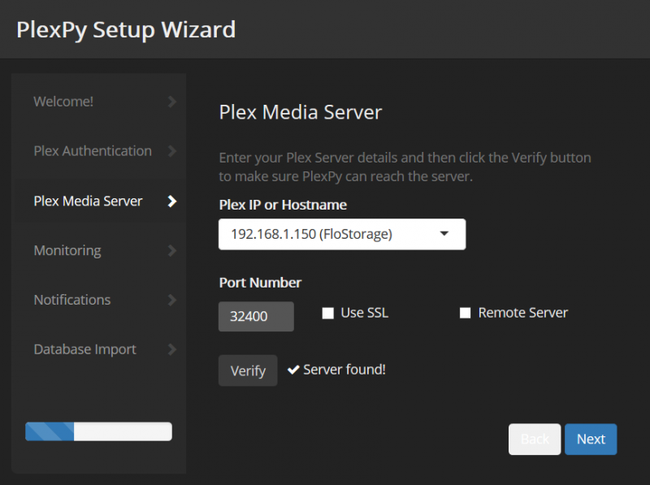
Task: Go to the Notifications wizard step
Action: [71, 300]
